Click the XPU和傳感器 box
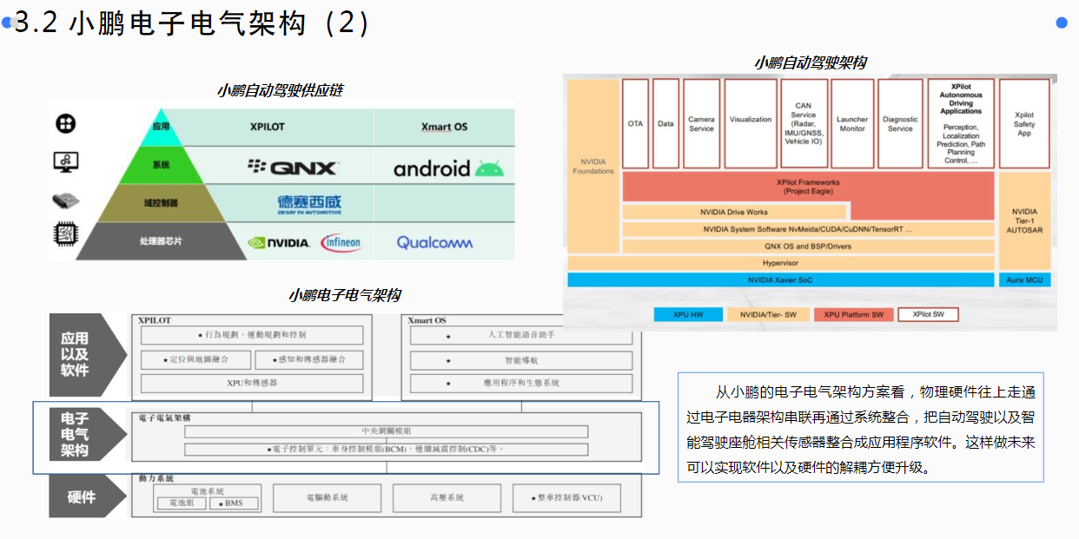The height and width of the screenshot is (539, 1079). 252,383
